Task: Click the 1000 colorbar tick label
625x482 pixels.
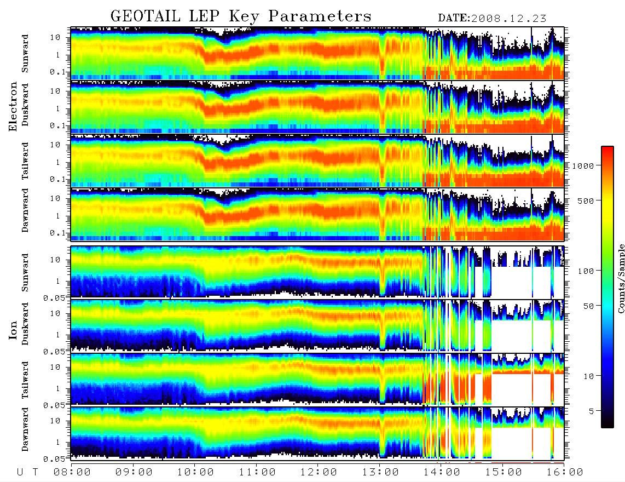Action: click(583, 165)
